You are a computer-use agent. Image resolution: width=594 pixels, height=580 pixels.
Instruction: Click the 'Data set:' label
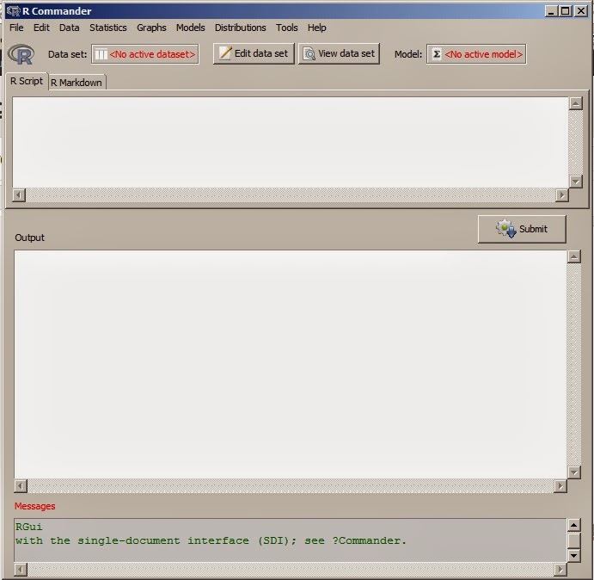(x=67, y=54)
